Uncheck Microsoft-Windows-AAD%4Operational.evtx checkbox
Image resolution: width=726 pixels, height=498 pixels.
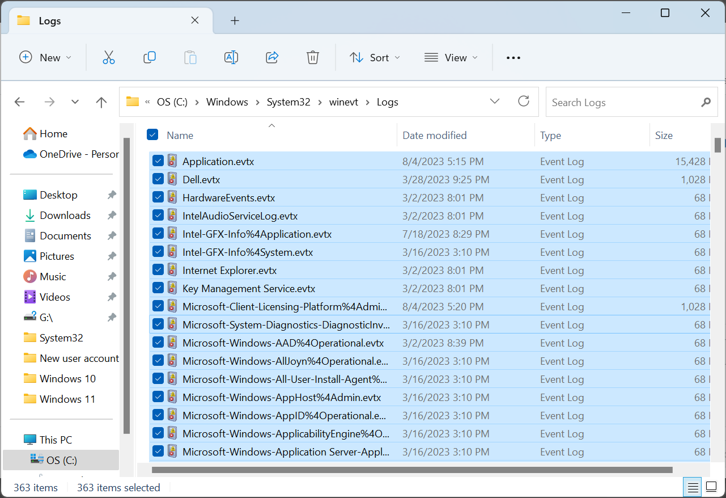158,343
